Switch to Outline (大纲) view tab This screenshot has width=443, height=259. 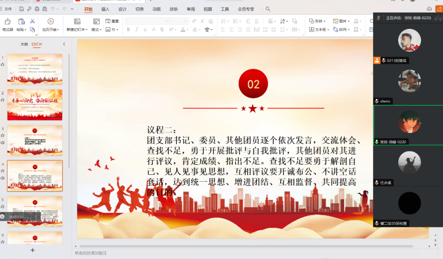click(24, 44)
